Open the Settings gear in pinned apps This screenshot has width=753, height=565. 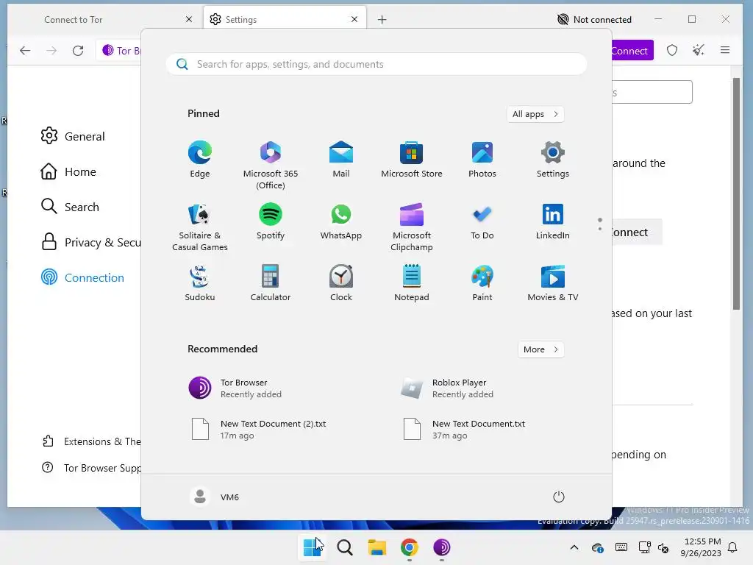pos(553,160)
